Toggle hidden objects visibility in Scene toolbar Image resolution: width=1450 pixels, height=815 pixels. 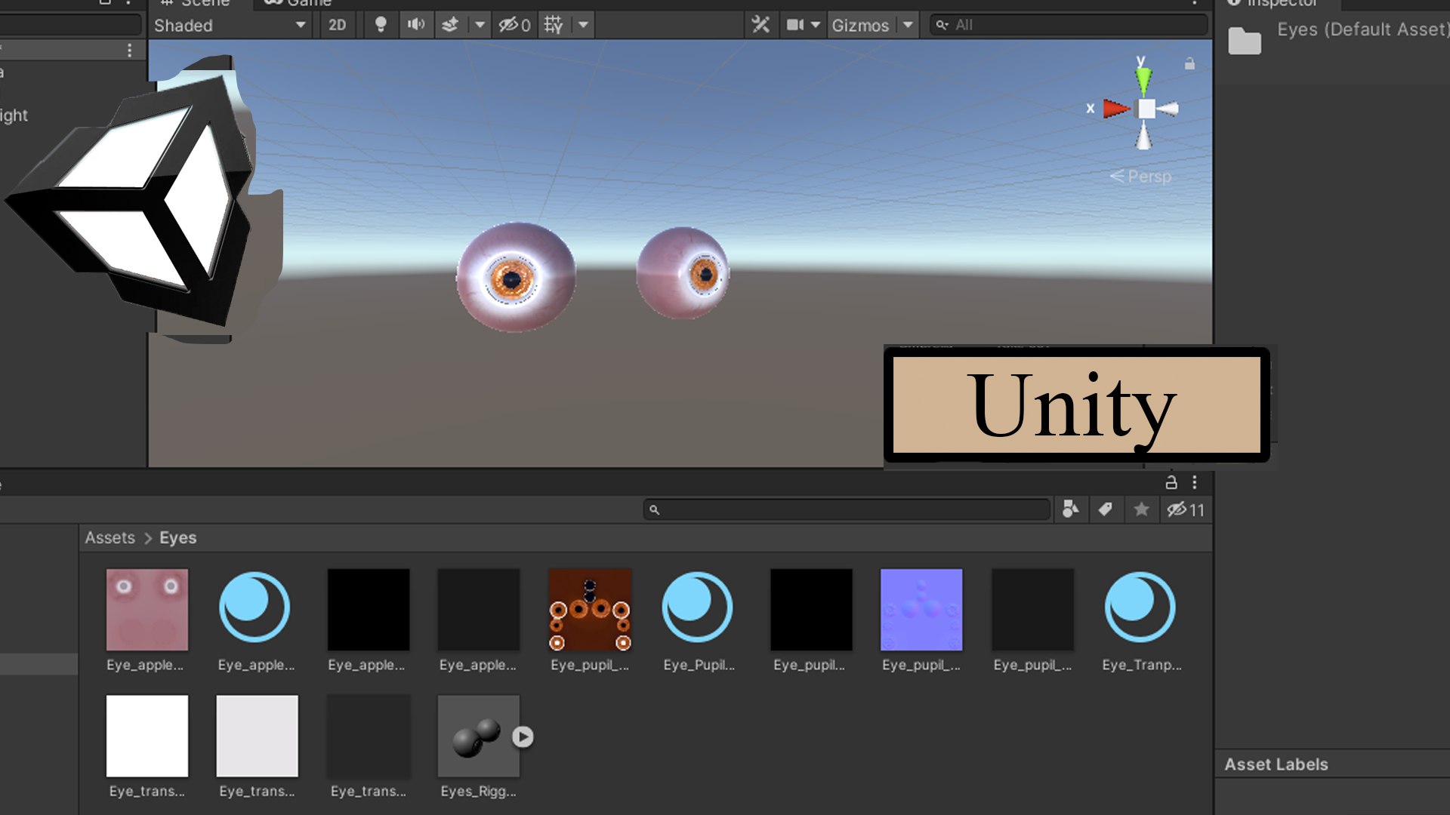[x=514, y=25]
